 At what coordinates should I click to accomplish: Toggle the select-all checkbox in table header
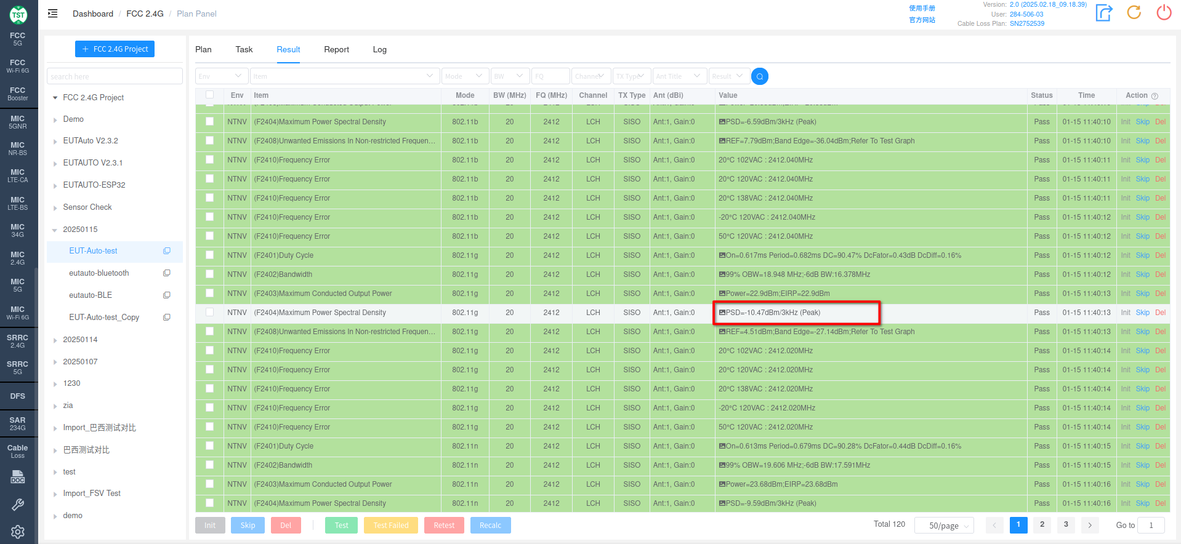pos(209,95)
